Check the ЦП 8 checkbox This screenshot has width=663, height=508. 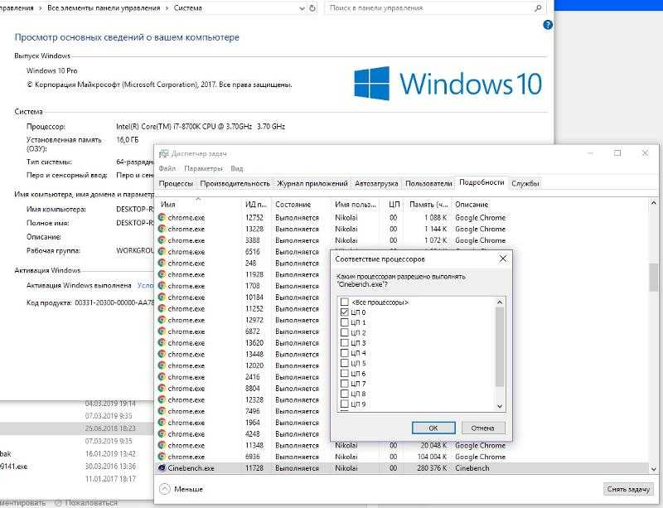tap(344, 394)
